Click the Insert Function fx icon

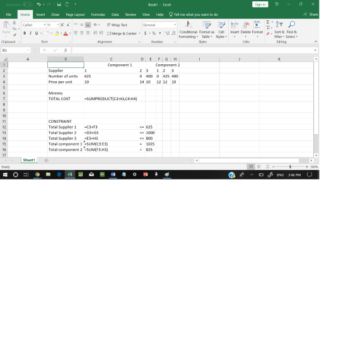tap(66, 50)
